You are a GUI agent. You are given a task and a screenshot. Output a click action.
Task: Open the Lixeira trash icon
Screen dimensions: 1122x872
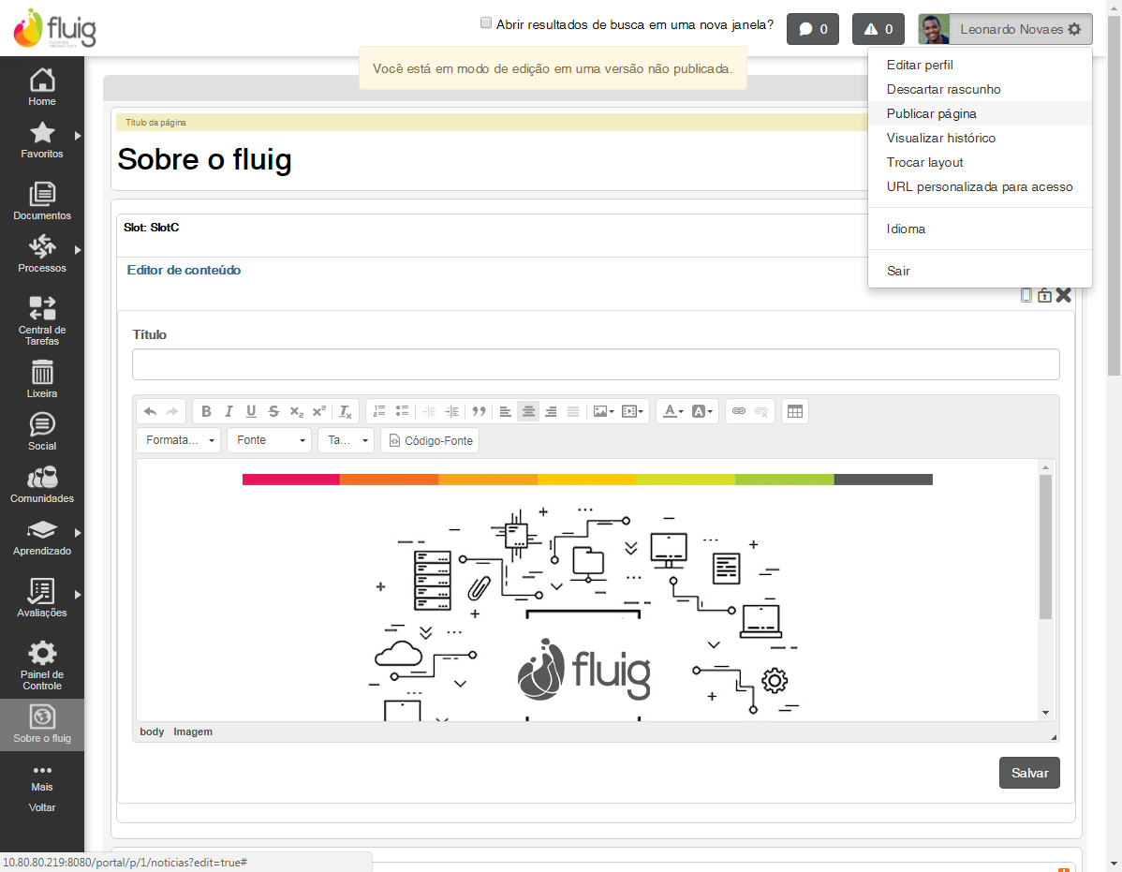(x=41, y=371)
